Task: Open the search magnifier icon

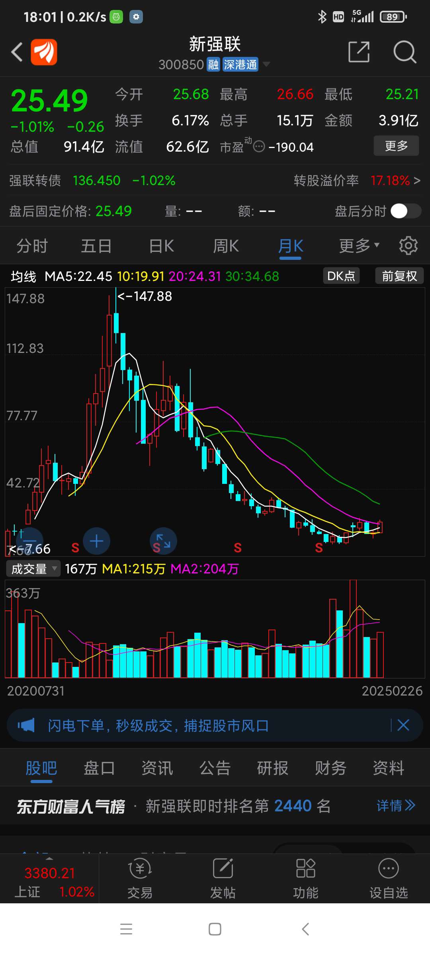Action: (405, 52)
